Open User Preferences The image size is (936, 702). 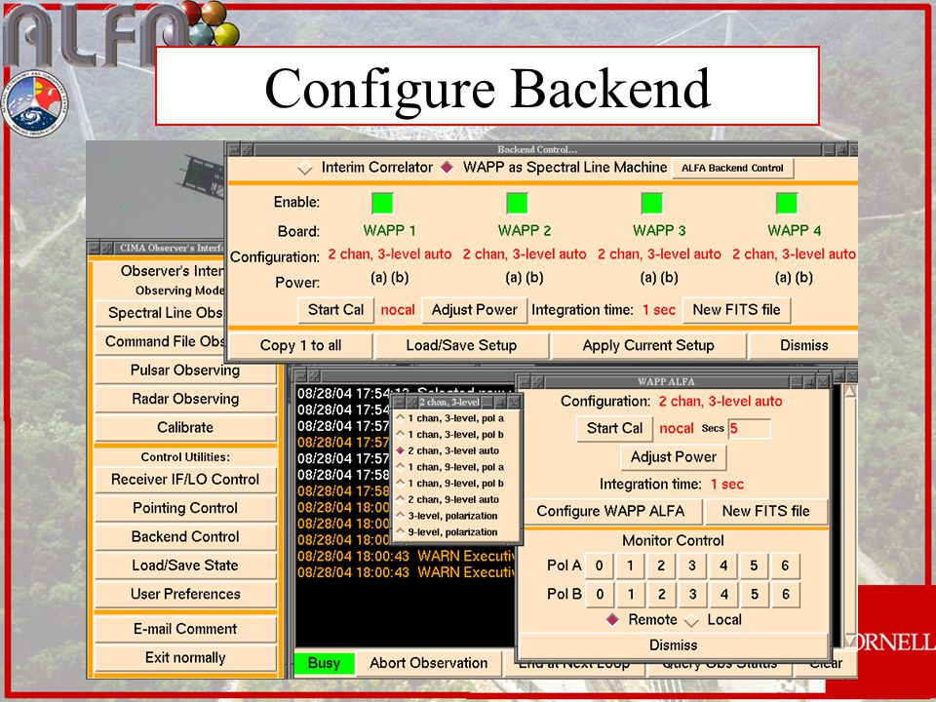(185, 594)
